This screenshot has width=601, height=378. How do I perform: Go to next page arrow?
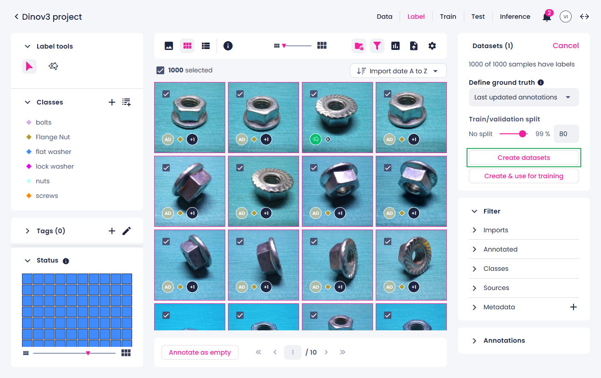tap(326, 352)
